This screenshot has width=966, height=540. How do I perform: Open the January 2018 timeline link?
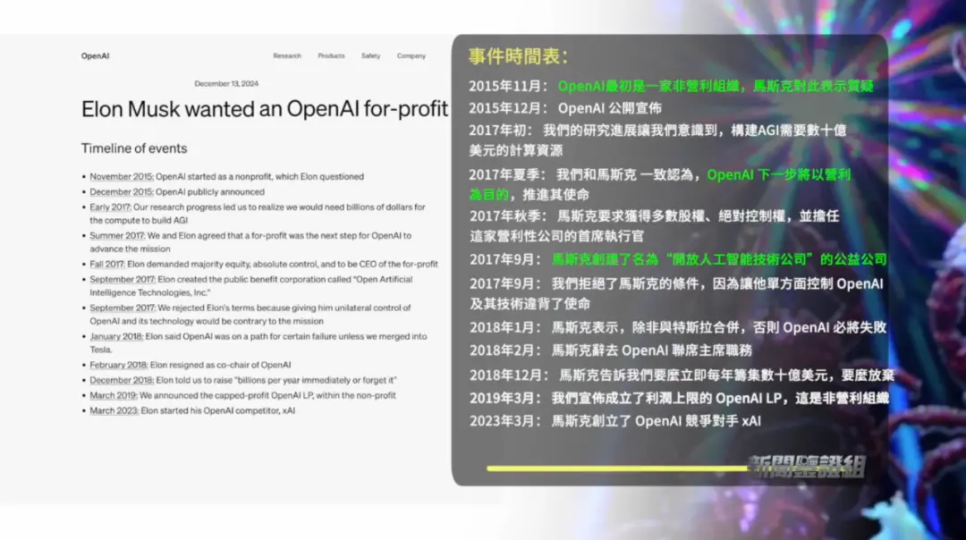point(116,337)
